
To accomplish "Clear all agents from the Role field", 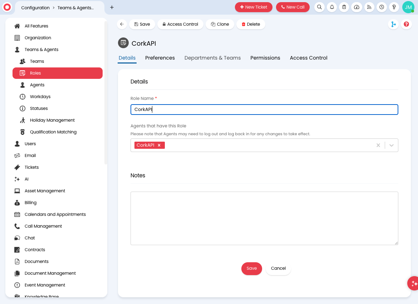I will 378,145.
